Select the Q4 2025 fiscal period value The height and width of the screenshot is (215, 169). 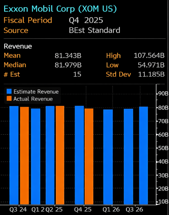[x=86, y=20]
